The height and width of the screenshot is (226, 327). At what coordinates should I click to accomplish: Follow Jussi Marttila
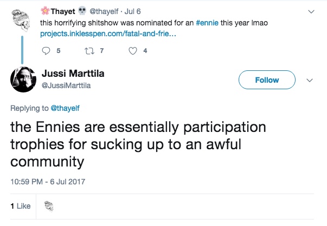point(267,80)
